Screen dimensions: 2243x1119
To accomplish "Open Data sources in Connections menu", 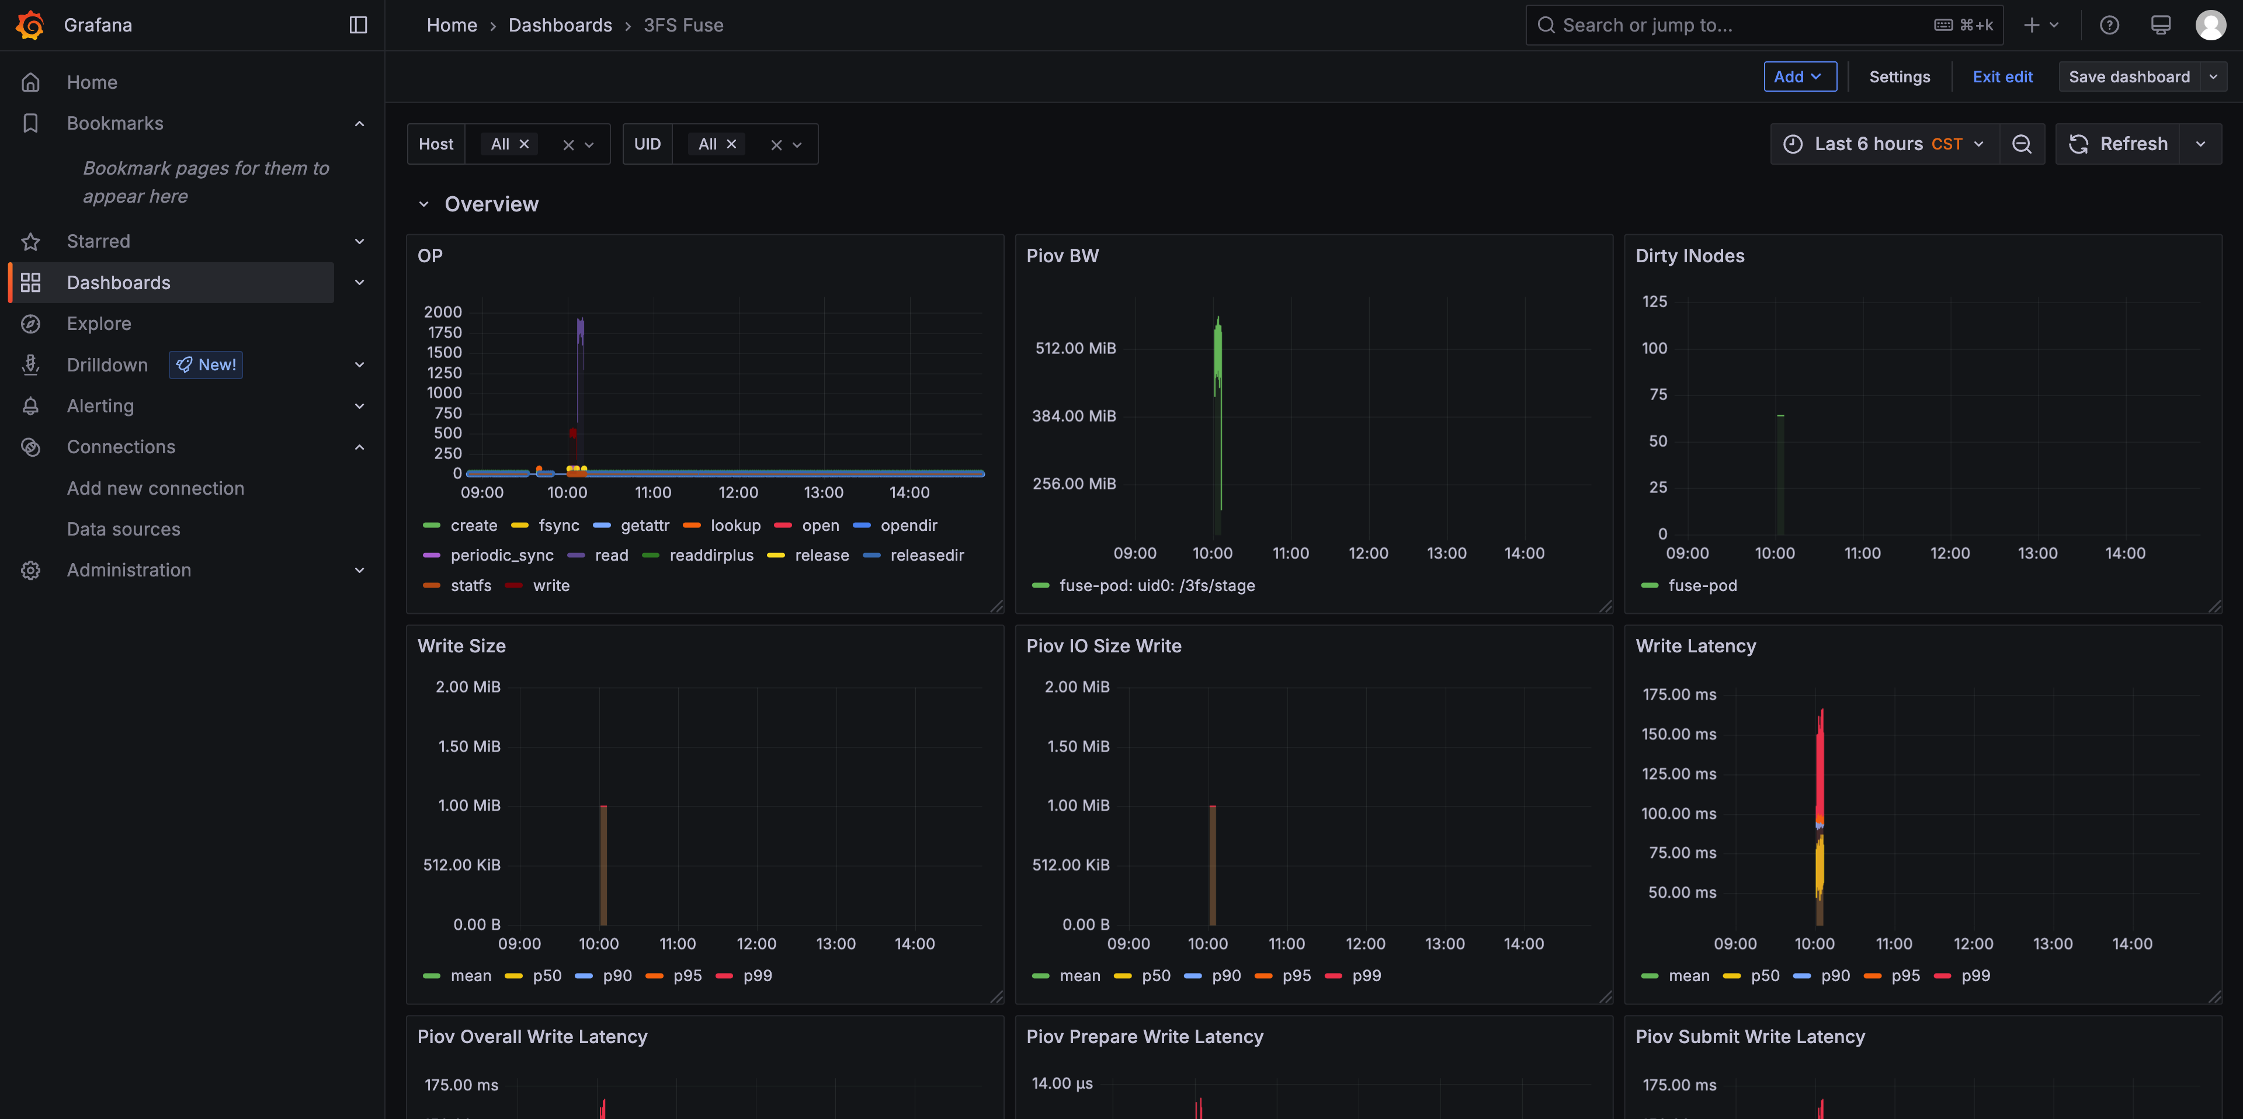I will click(124, 530).
